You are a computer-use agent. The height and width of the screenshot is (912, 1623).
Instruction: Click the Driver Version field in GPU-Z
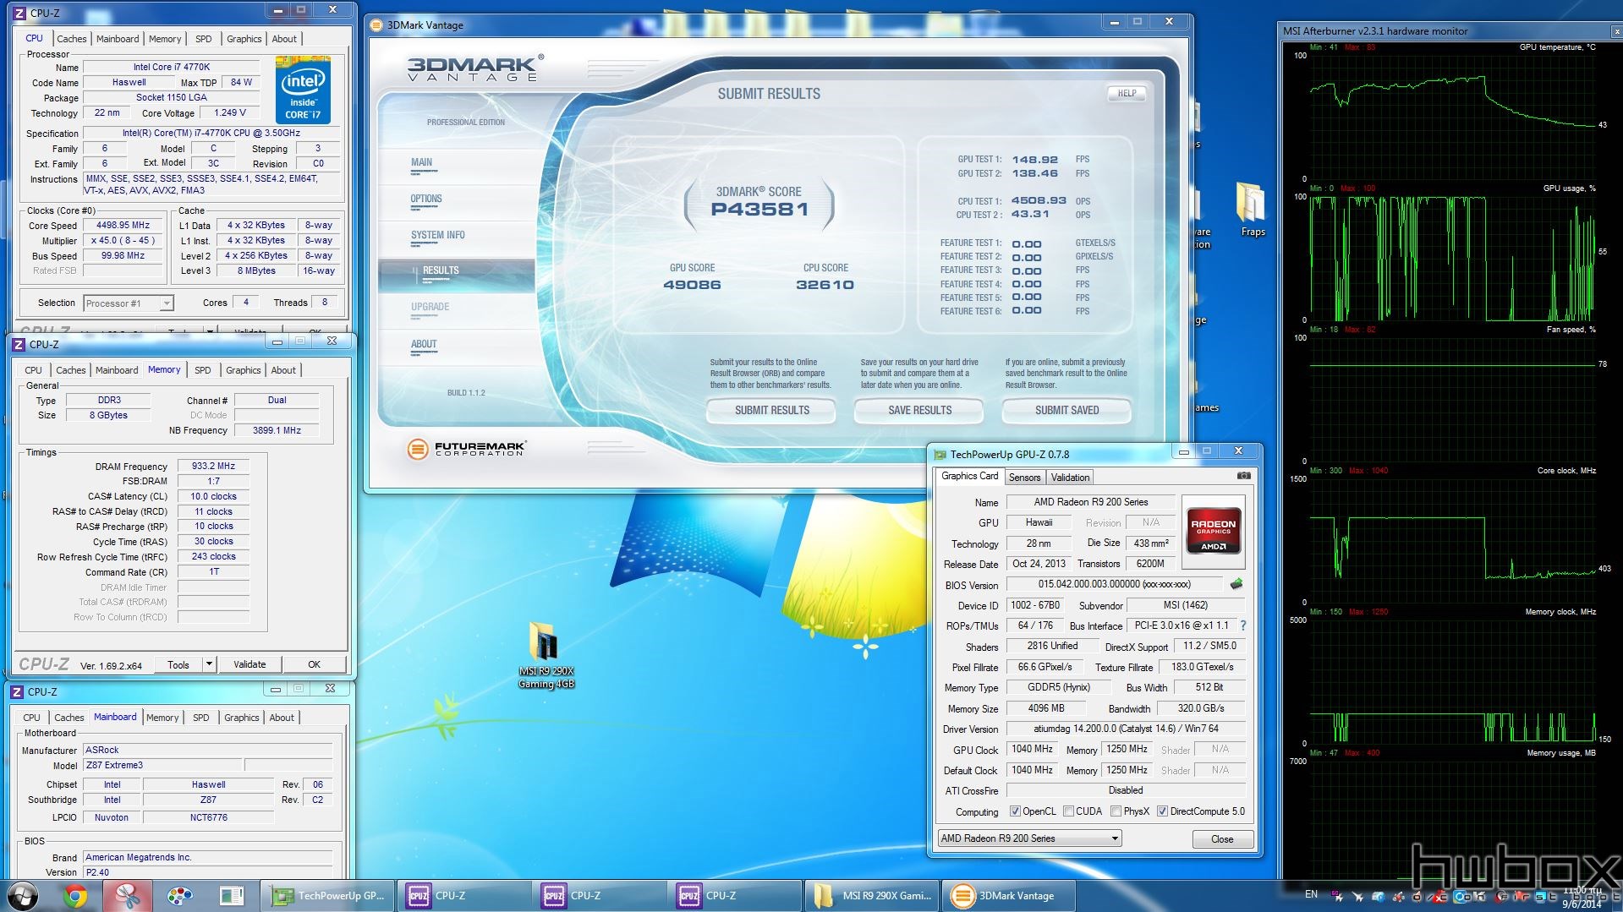pos(1126,729)
